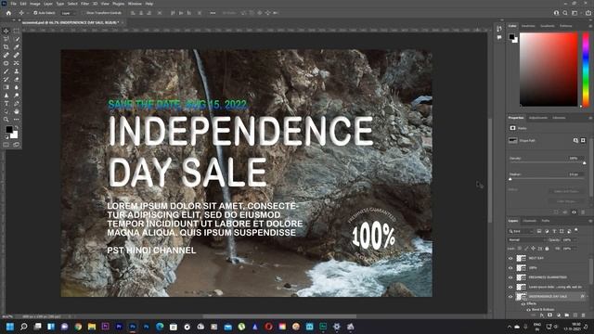Hide the FRESHNESS GUARANTEED layer

click(x=510, y=277)
